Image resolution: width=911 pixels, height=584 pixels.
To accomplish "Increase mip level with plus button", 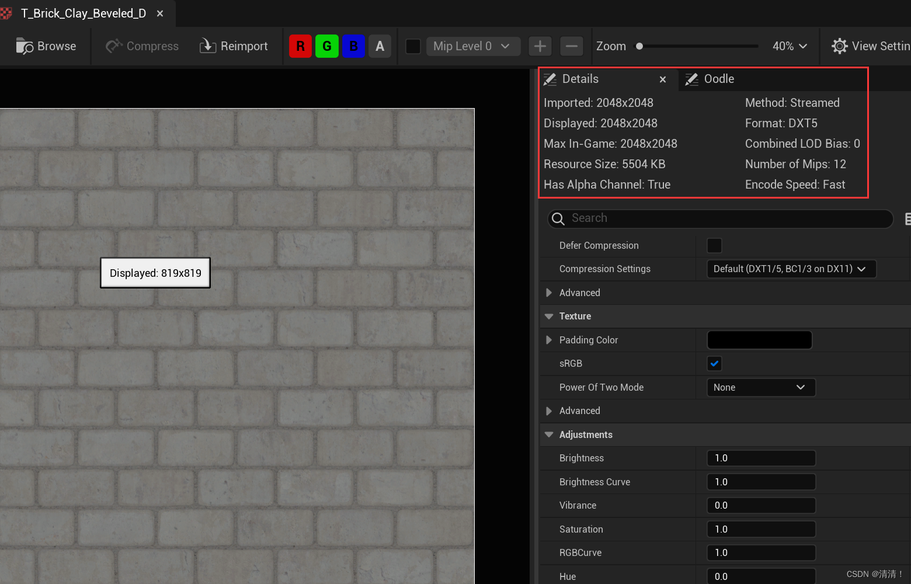I will tap(540, 46).
